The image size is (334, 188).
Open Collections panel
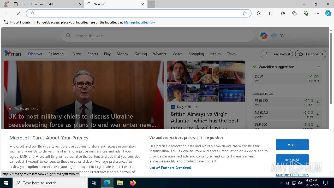click(x=294, y=13)
